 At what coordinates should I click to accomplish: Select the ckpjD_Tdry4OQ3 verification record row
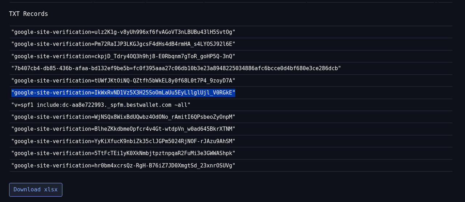[x=123, y=56]
